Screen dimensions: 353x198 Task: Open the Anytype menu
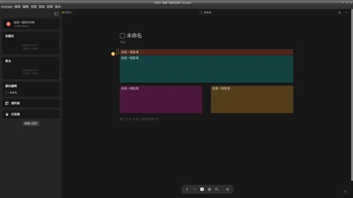[x=7, y=7]
